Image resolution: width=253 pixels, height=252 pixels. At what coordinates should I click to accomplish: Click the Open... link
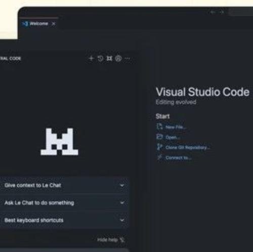[173, 138]
